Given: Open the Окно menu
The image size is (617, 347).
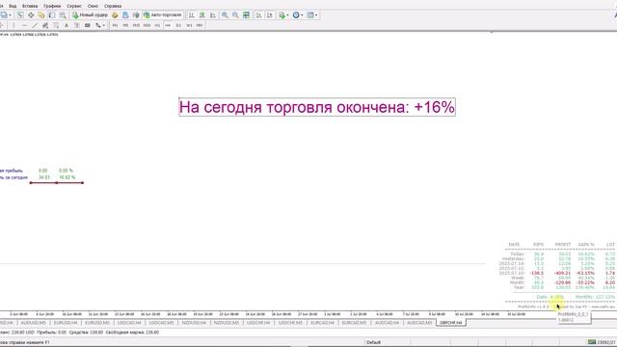Looking at the screenshot, I should click(93, 6).
